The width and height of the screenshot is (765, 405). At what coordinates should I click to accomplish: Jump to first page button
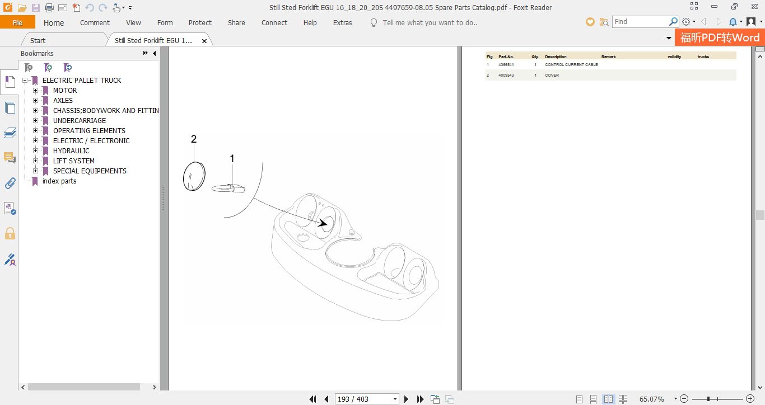(x=313, y=399)
